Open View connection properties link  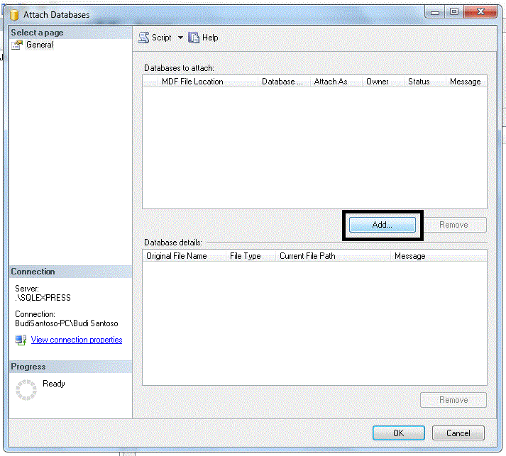(77, 340)
